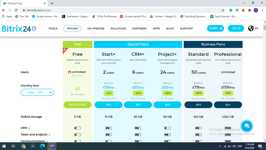
Task: Click the Bitrix24 logo
Action: pyautogui.click(x=19, y=28)
